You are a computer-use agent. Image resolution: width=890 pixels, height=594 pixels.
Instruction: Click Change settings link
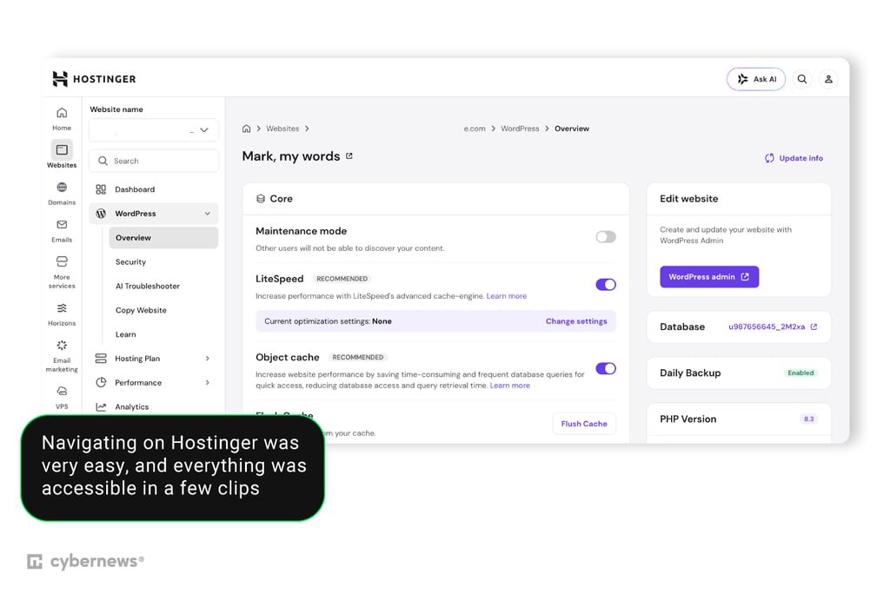pos(576,321)
